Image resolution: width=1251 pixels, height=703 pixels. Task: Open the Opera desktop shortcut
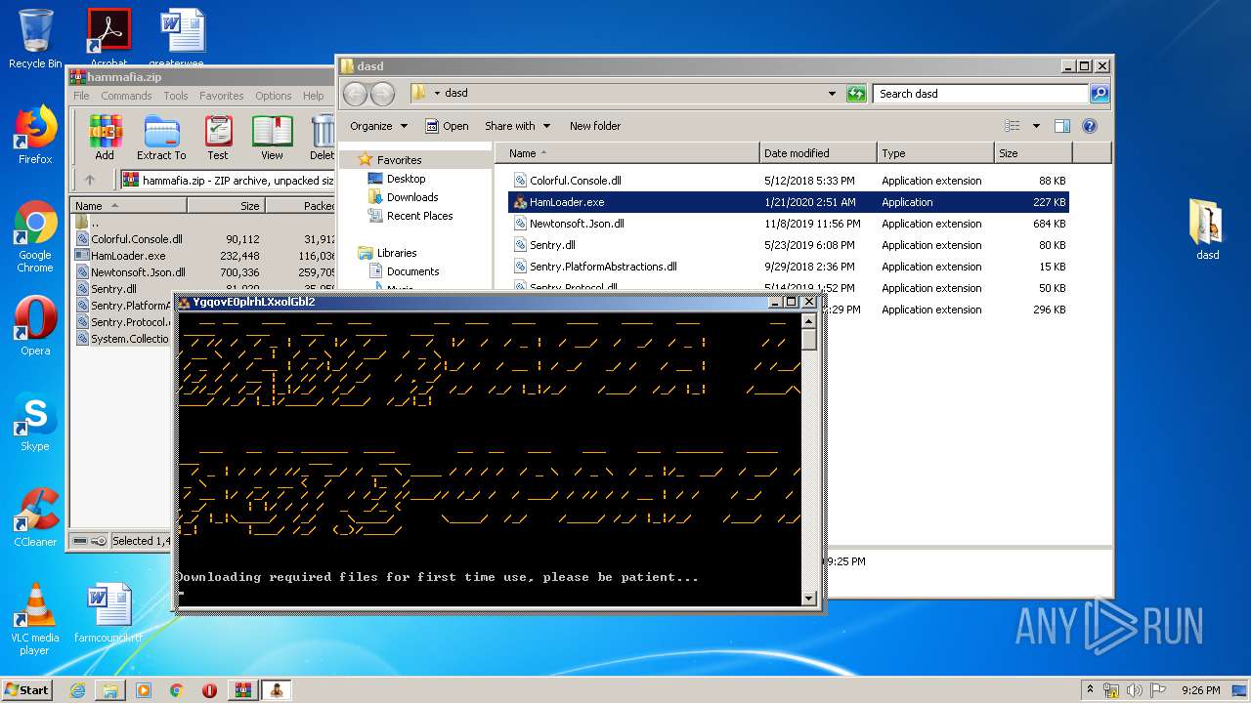[35, 325]
